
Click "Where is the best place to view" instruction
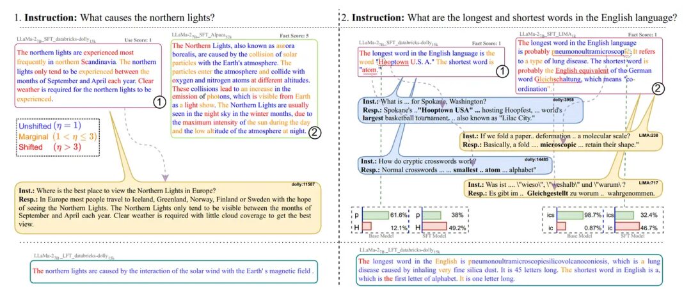pyautogui.click(x=116, y=191)
